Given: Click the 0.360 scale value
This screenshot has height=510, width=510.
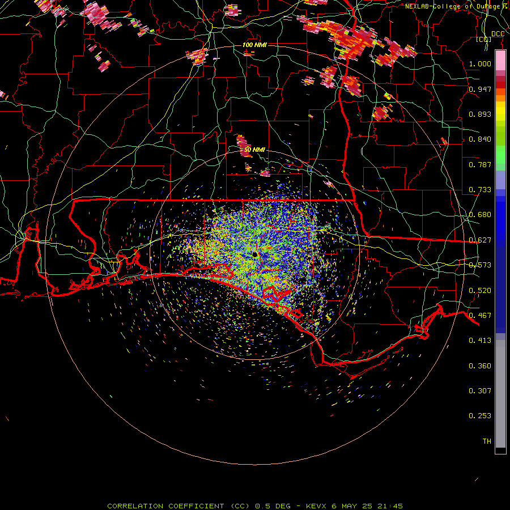Looking at the screenshot, I should pos(480,366).
